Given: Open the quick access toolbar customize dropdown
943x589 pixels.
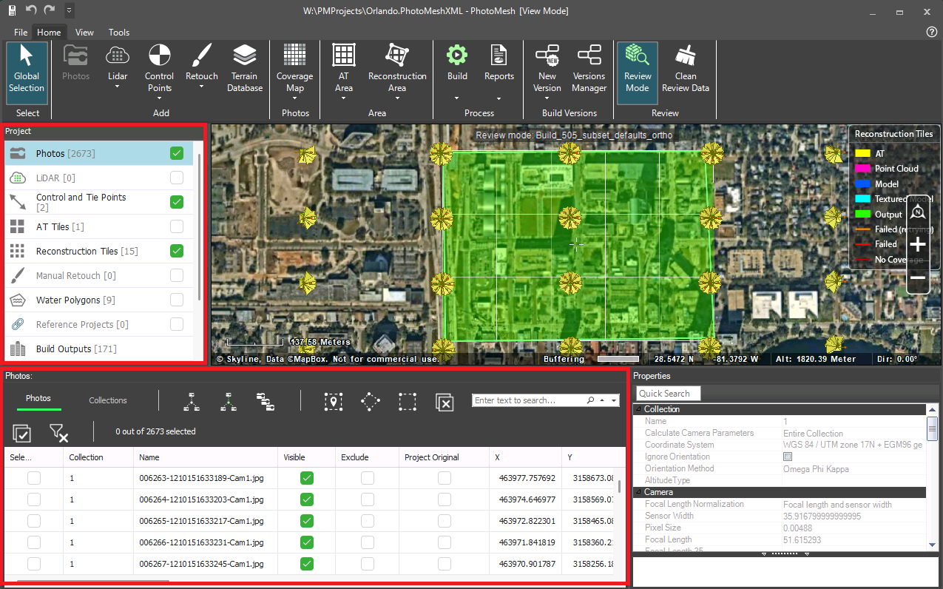Looking at the screenshot, I should [x=69, y=10].
